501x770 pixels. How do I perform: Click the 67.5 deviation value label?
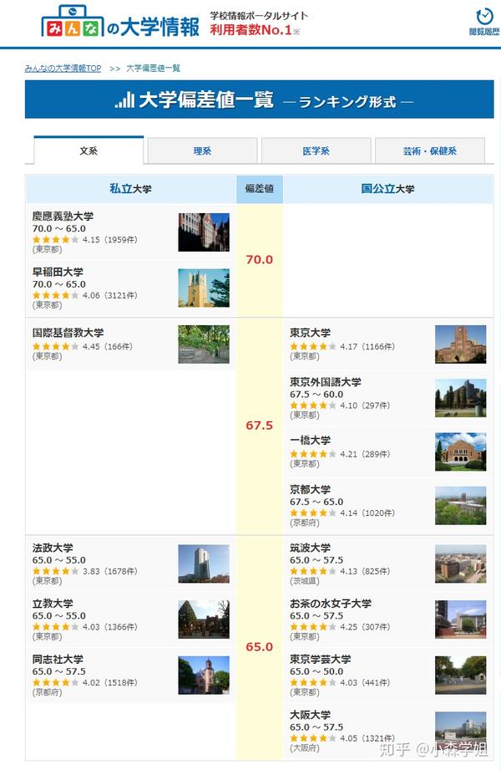click(x=260, y=426)
